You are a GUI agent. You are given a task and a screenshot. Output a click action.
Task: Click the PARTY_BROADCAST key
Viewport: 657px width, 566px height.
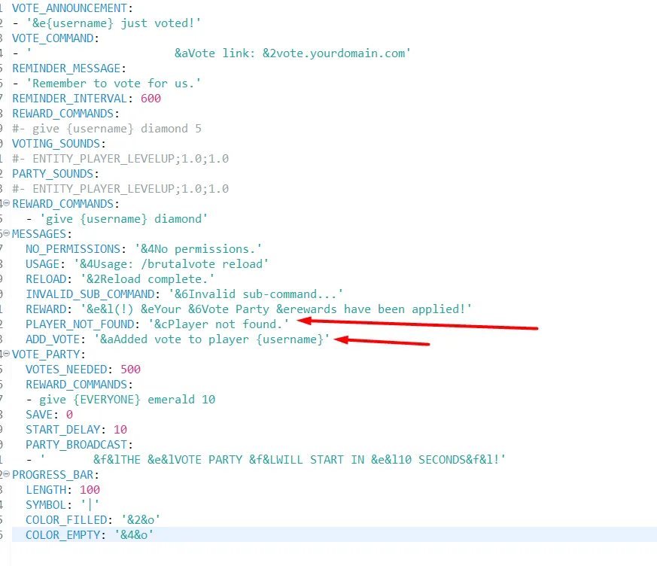pos(76,446)
